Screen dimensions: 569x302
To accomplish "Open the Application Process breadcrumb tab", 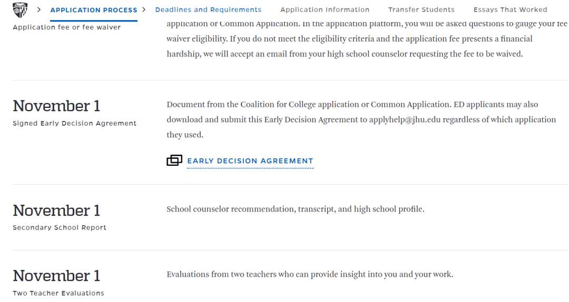I will point(94,10).
